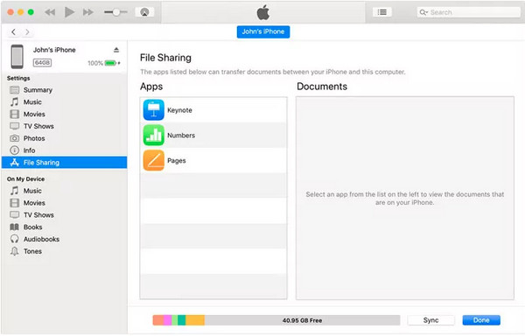Click the 64GB capacity badge
This screenshot has height=336, width=525.
42,63
